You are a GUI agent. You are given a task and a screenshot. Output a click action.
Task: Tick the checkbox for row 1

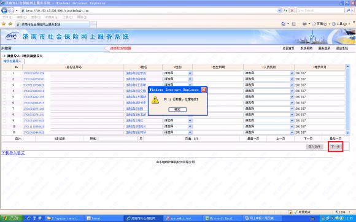tap(4, 73)
